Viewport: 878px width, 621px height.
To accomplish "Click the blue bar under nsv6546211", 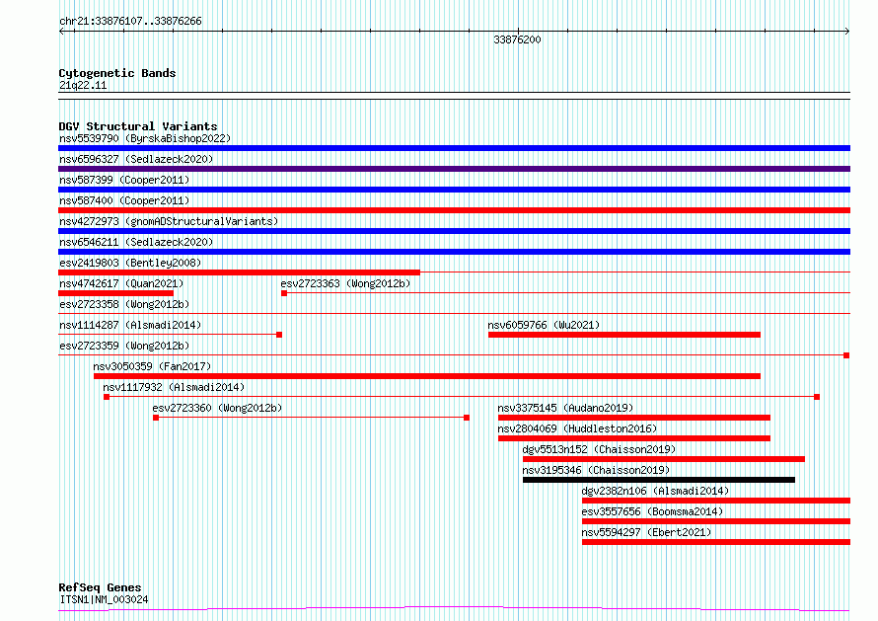I will click(454, 252).
